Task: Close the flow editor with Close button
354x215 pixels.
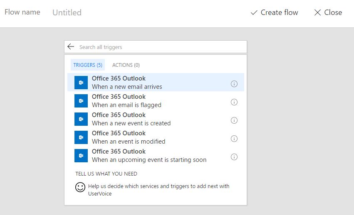Action: (328, 12)
